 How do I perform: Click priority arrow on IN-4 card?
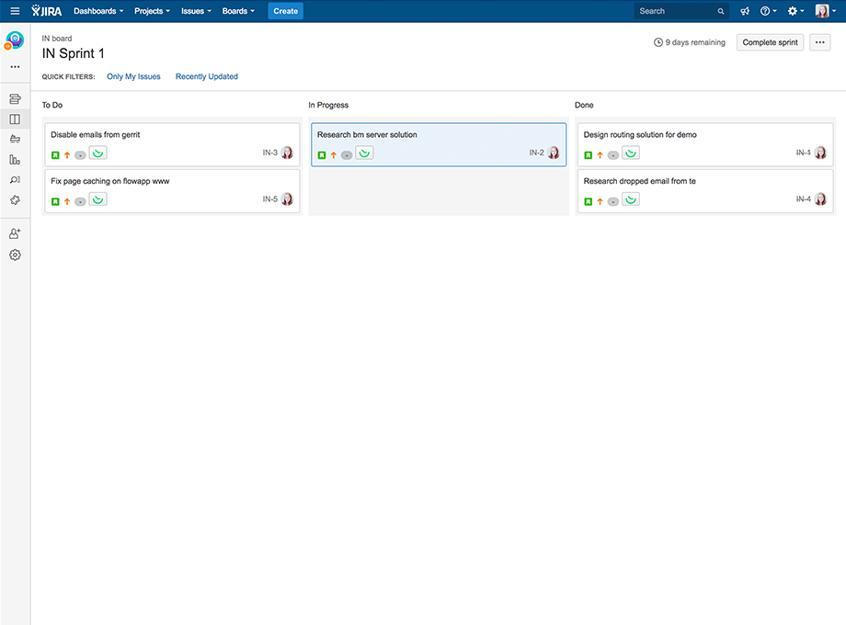[x=600, y=201]
